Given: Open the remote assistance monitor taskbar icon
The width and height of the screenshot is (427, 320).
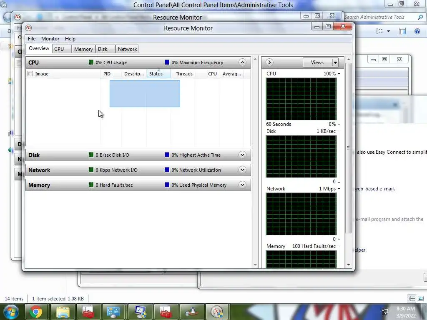Looking at the screenshot, I should (140, 312).
